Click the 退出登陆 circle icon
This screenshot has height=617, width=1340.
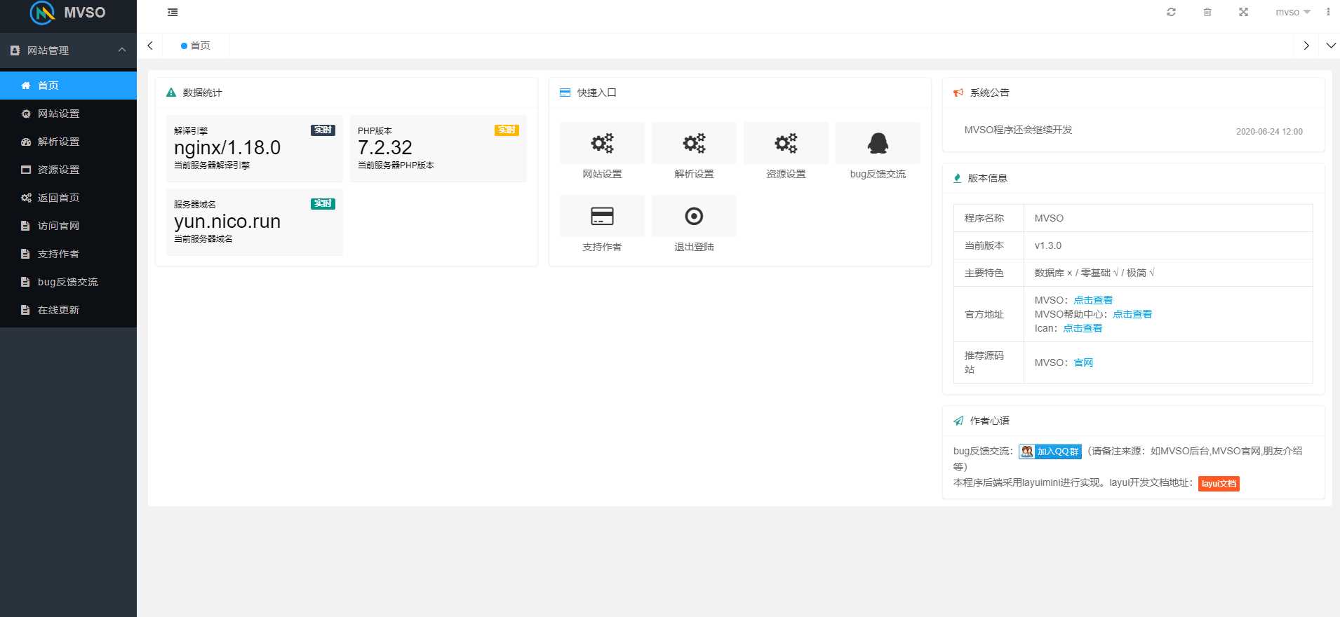(x=694, y=216)
